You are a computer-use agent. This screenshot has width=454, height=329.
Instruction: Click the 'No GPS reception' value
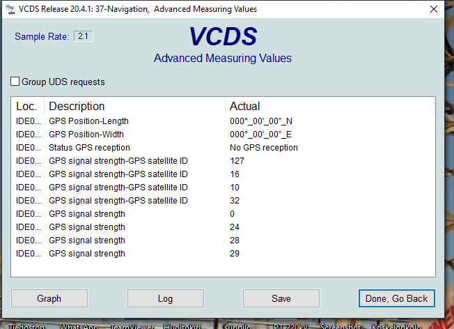(x=264, y=148)
